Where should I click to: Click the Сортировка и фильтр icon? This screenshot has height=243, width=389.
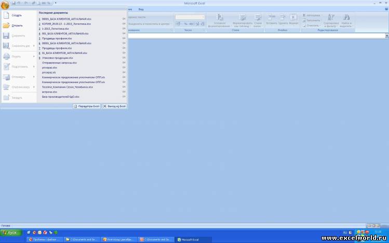331,17
